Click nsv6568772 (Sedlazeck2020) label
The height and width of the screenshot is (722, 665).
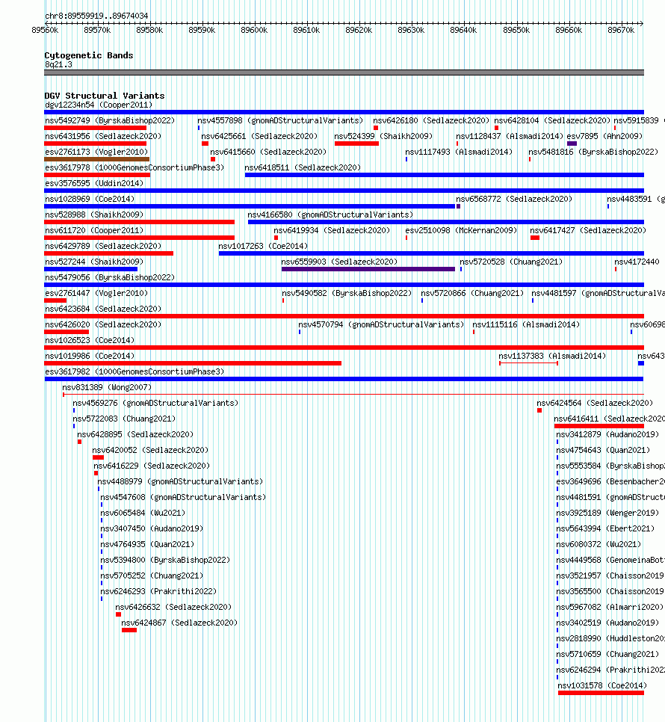pyautogui.click(x=514, y=199)
